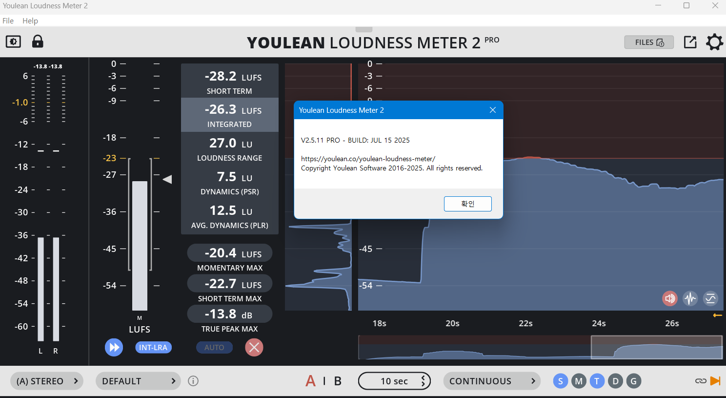This screenshot has width=726, height=398.
Task: Open settings gear icon
Action: pos(715,42)
